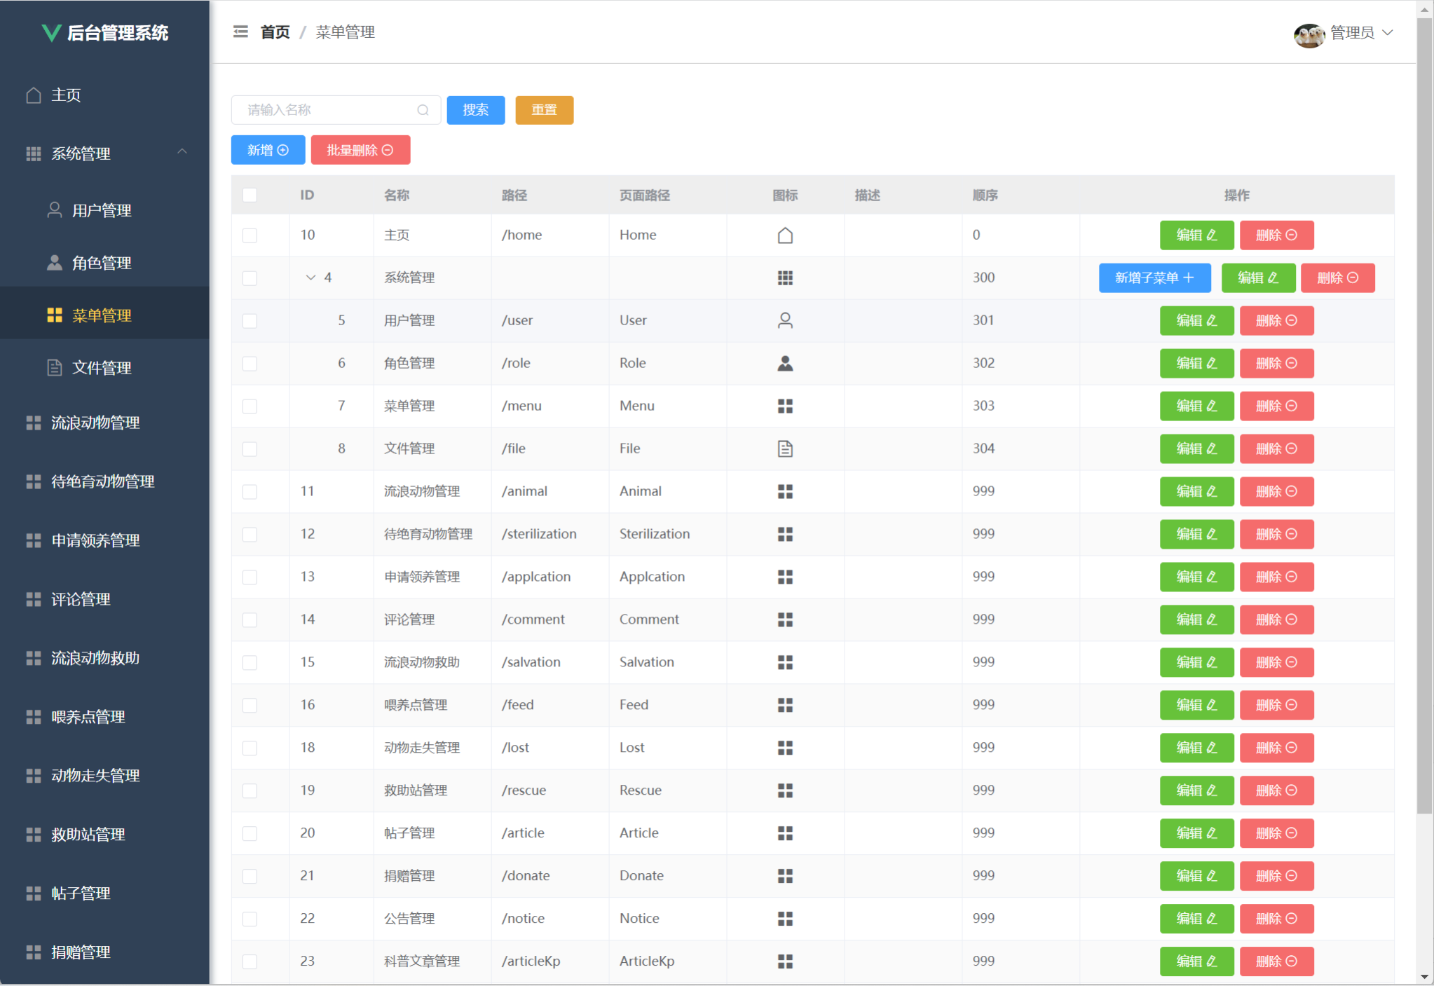Image resolution: width=1434 pixels, height=986 pixels.
Task: Click the 新增子菜单 button
Action: (1154, 278)
